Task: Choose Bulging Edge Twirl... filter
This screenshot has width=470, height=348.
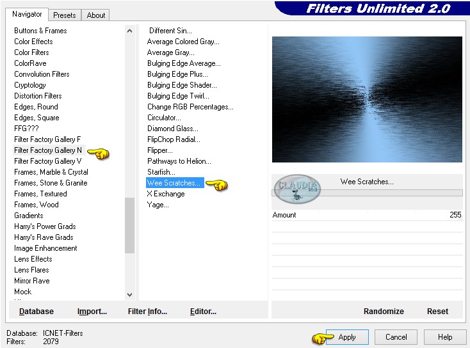Action: [x=178, y=96]
